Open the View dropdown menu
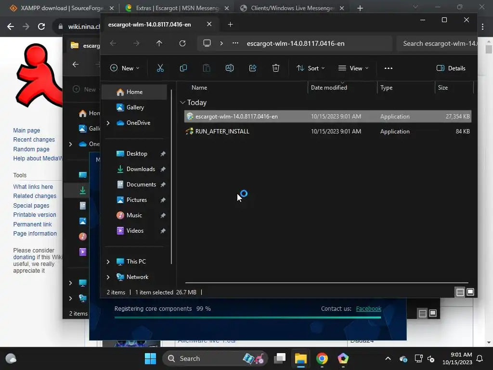This screenshot has height=370, width=493. point(353,68)
